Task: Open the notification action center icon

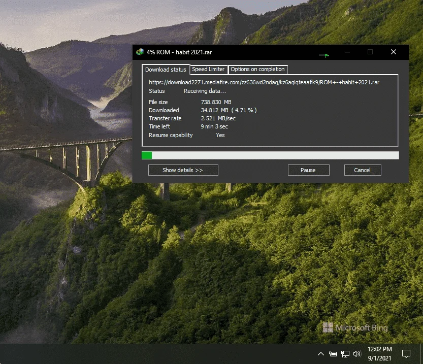Action: pyautogui.click(x=406, y=354)
